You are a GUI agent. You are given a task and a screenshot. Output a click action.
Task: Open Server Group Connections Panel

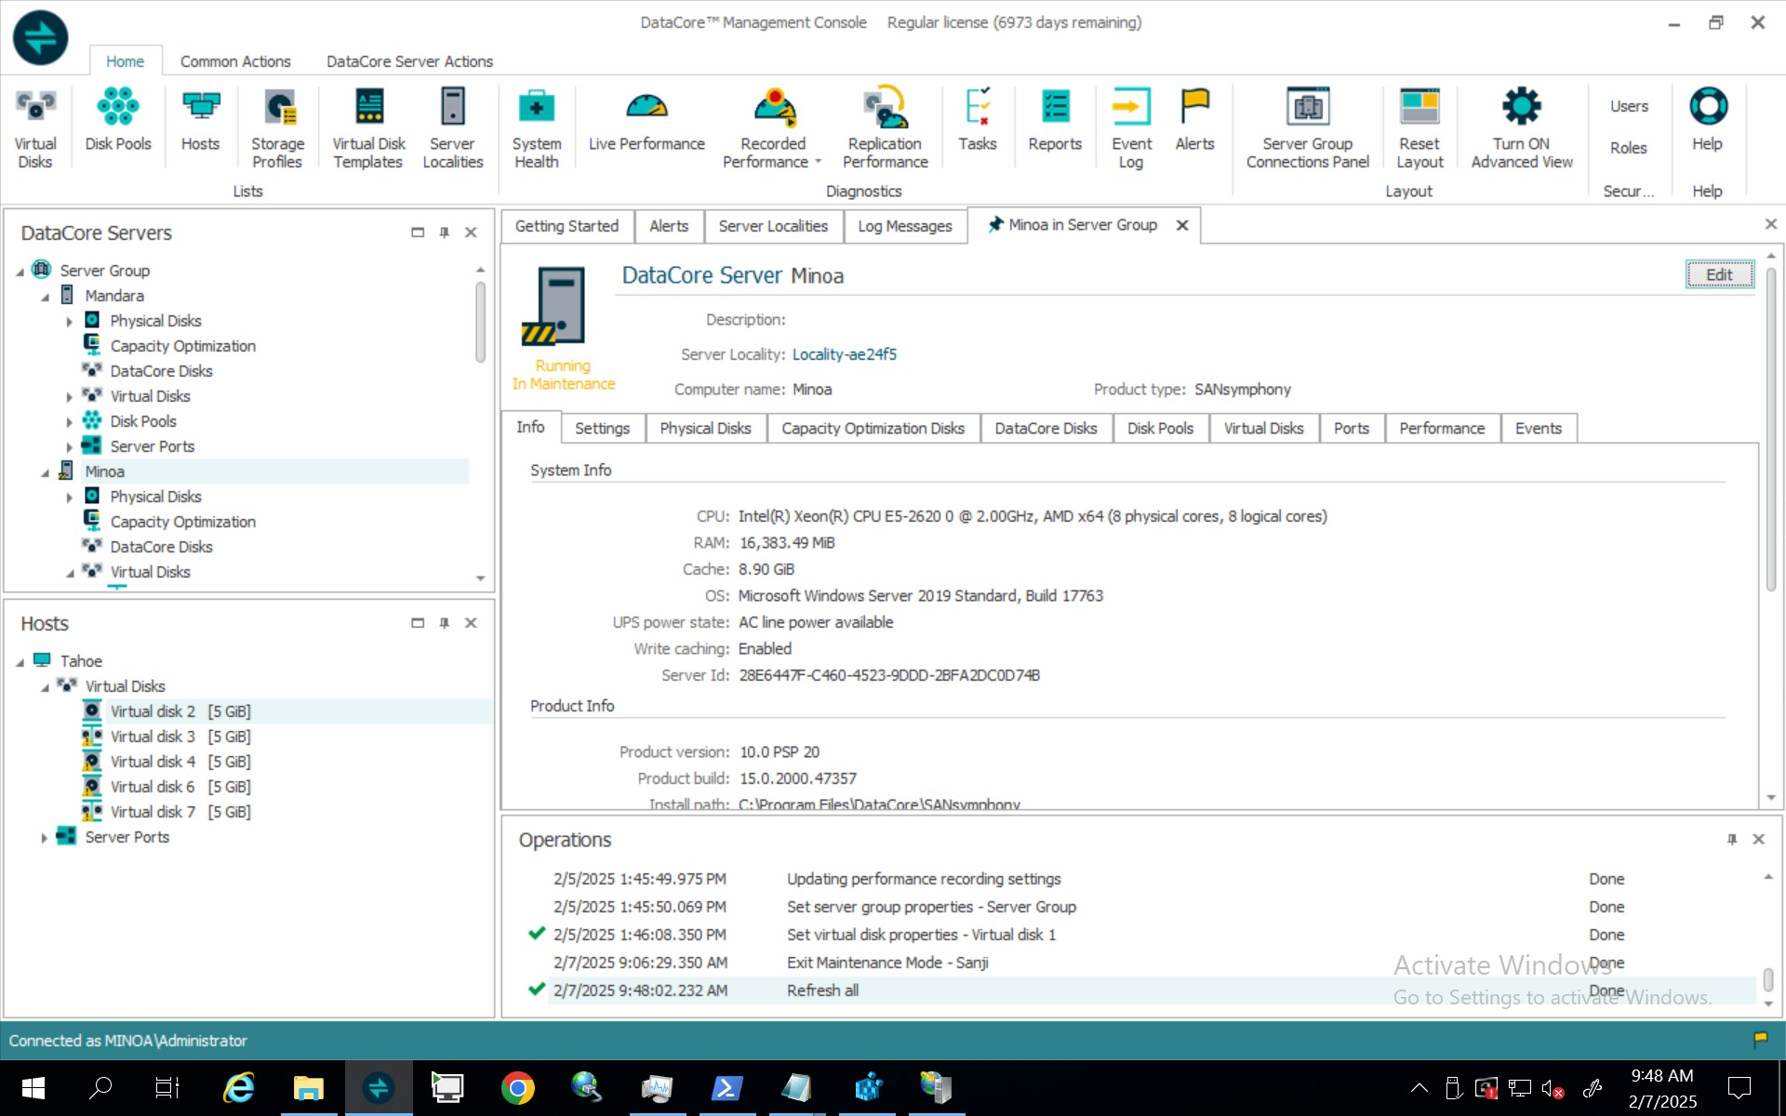pos(1308,127)
